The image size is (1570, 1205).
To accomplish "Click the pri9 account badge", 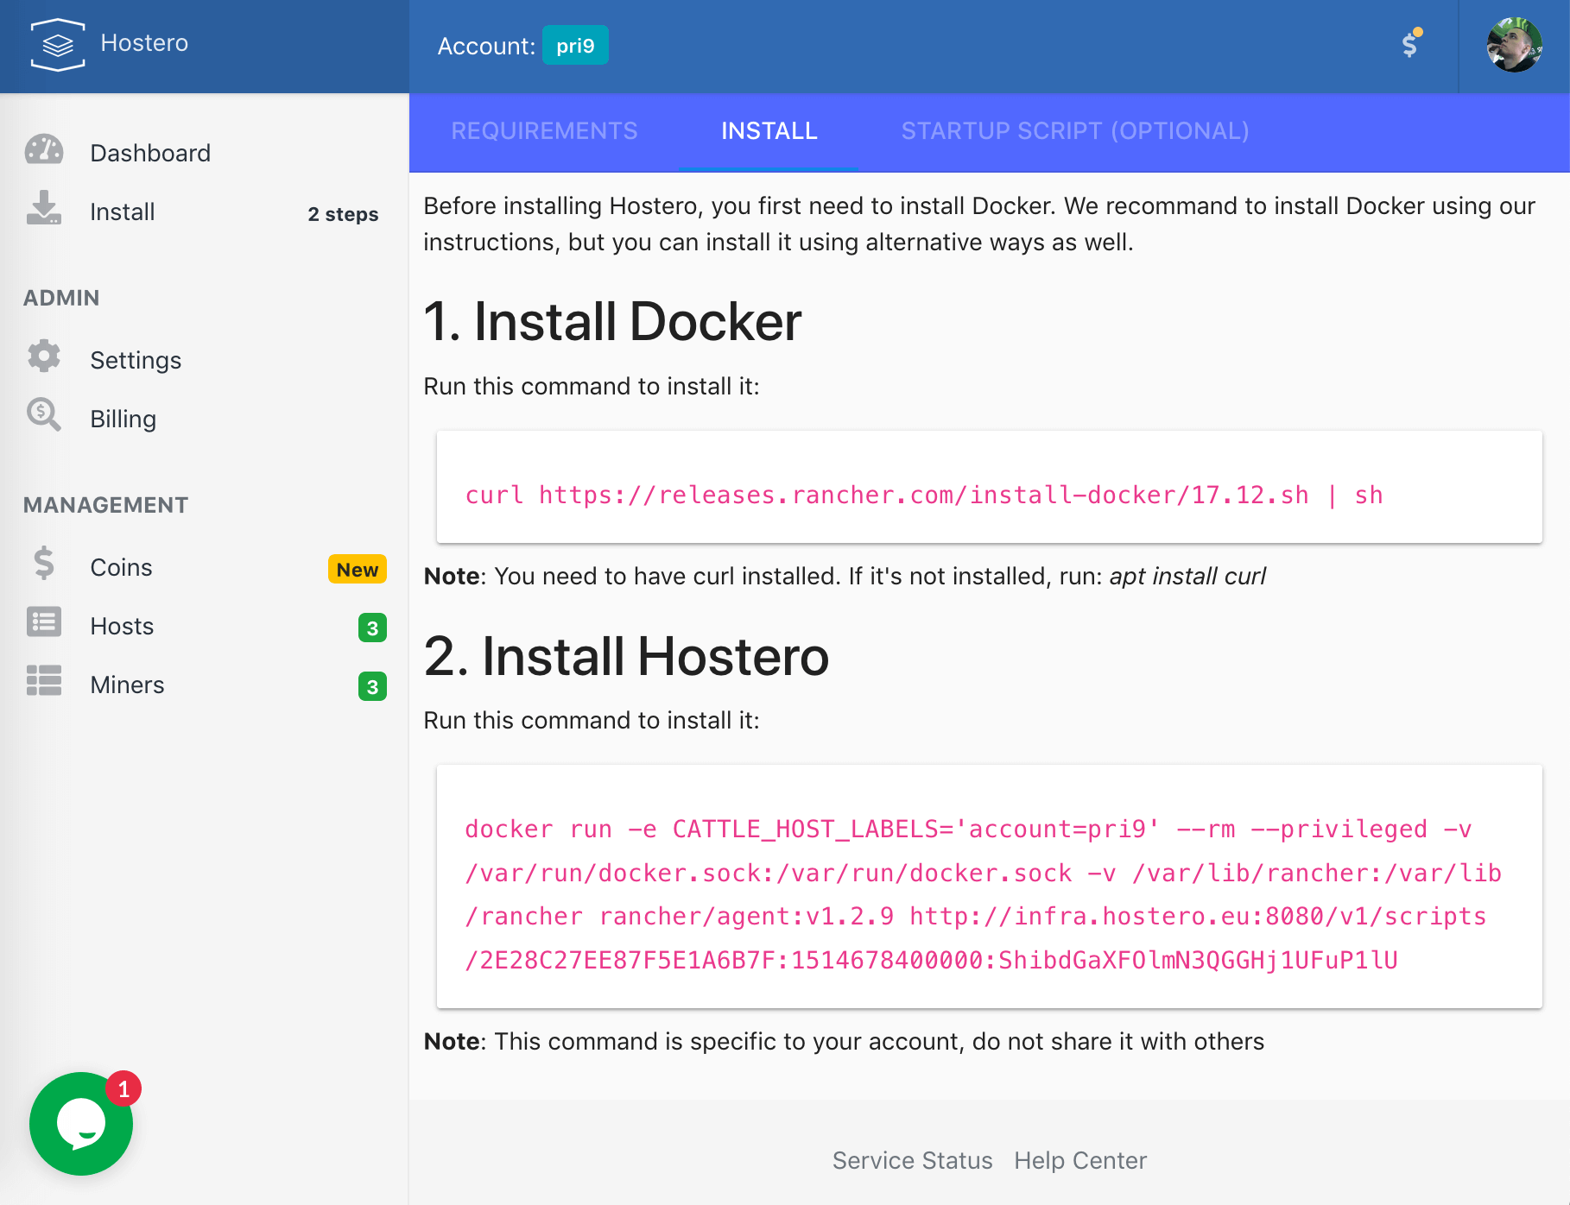I will (x=575, y=46).
